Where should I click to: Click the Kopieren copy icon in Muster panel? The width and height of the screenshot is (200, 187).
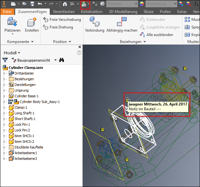coord(187,35)
